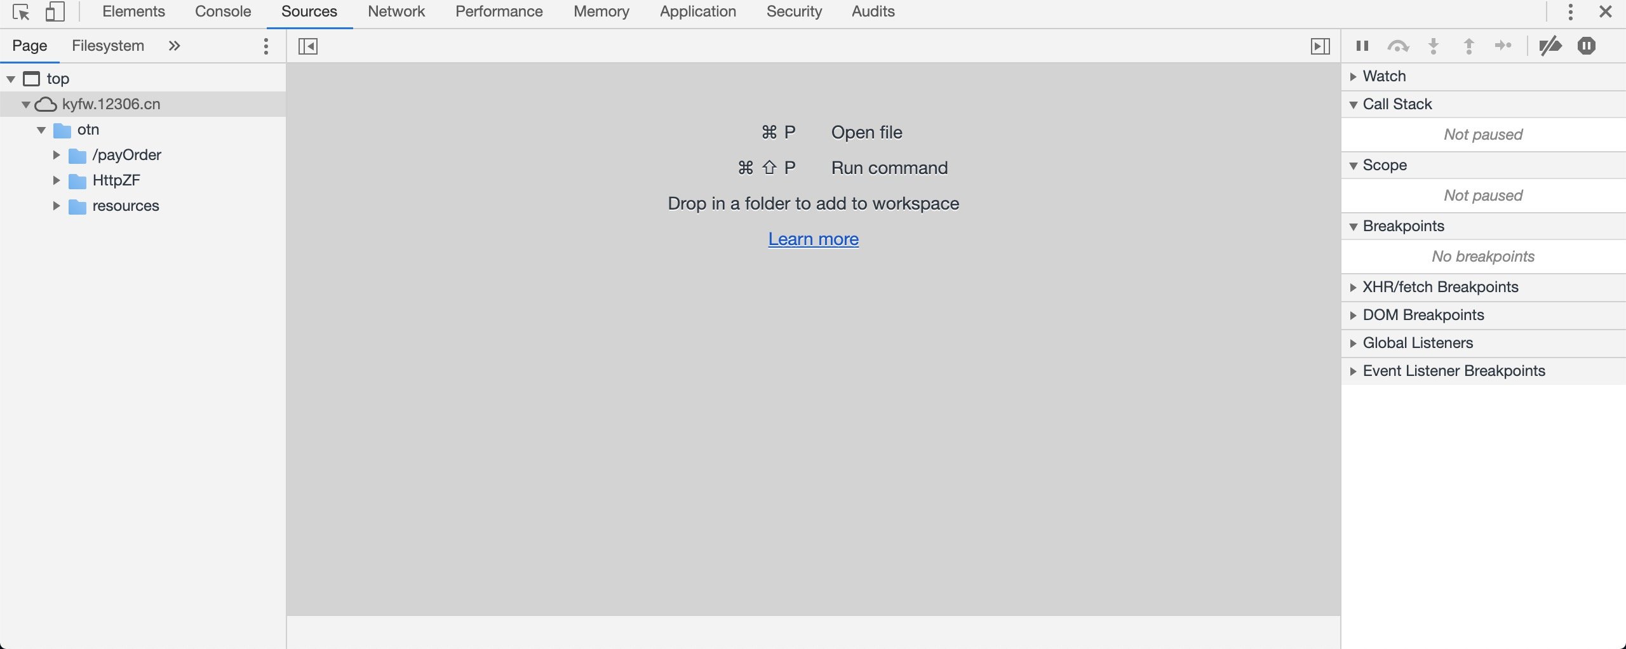
Task: Select the kyfw.12306.cn node in the tree
Action: [x=111, y=104]
